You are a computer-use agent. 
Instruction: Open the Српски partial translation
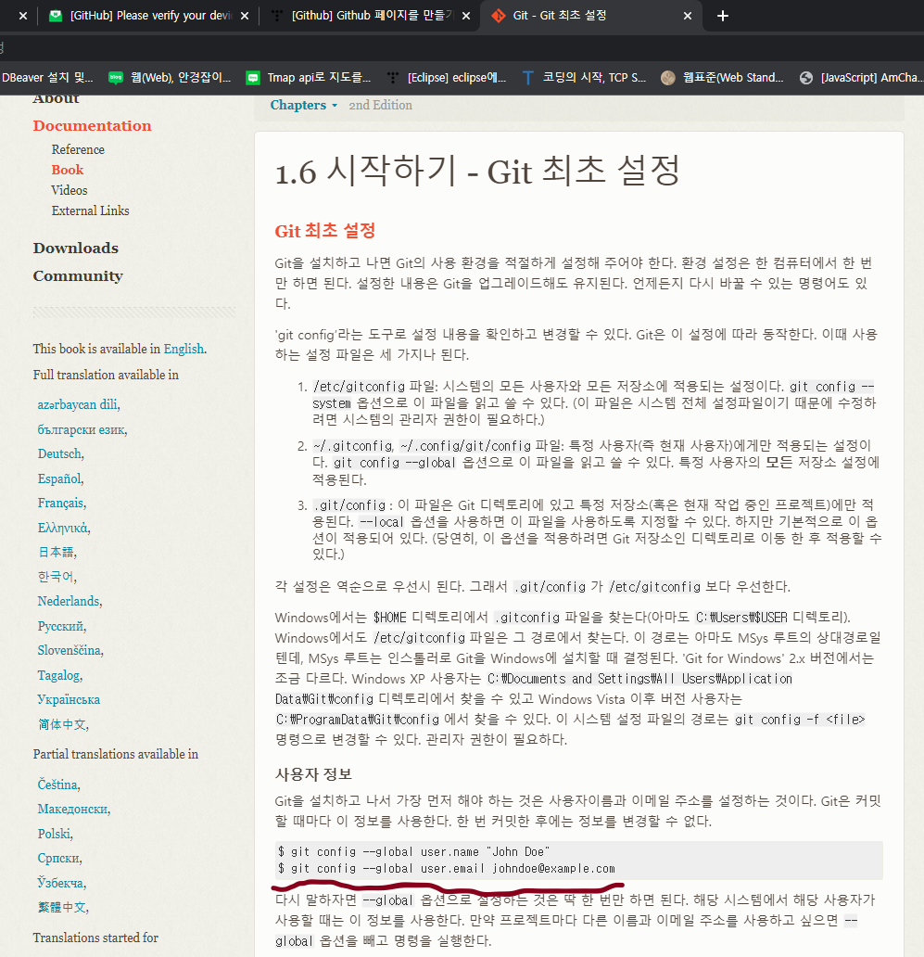click(x=59, y=858)
